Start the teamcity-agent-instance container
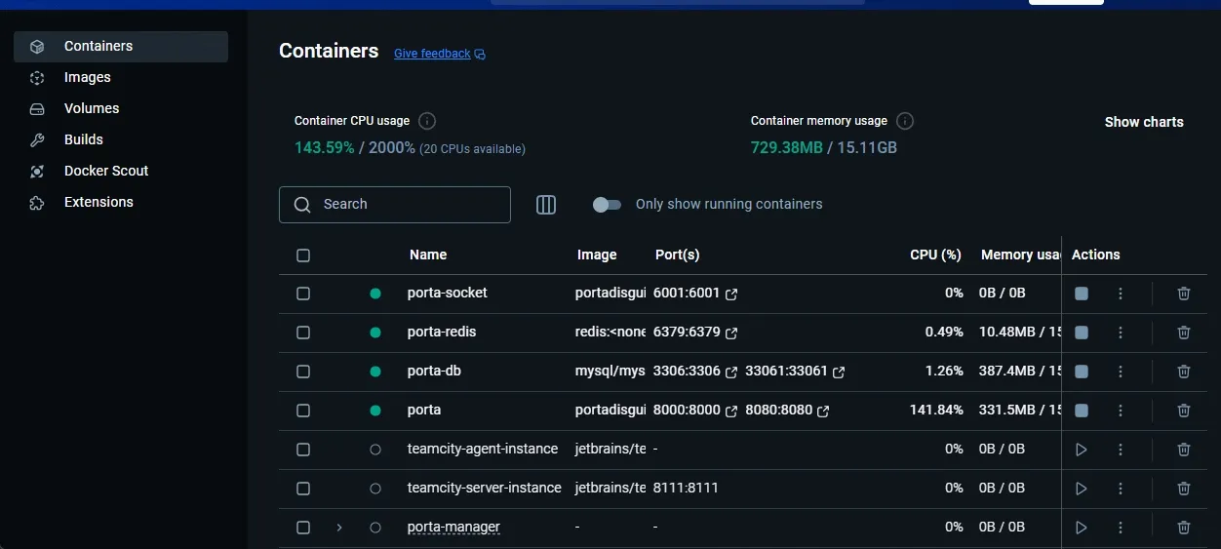The image size is (1221, 549). pyautogui.click(x=1082, y=450)
